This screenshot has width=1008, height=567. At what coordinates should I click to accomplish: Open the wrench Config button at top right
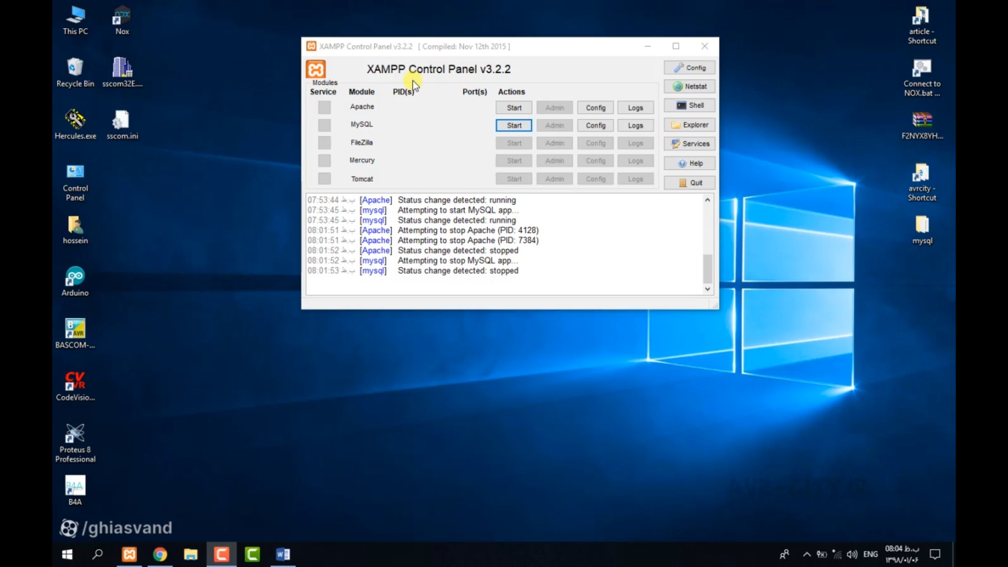point(689,68)
